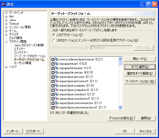This screenshot has height=138, width=159.
Task: Click Eclipse icon in the 設定 title bar
Action: (x=4, y=4)
